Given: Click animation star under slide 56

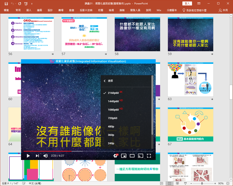Looking at the screenshot, I should coord(53,54).
